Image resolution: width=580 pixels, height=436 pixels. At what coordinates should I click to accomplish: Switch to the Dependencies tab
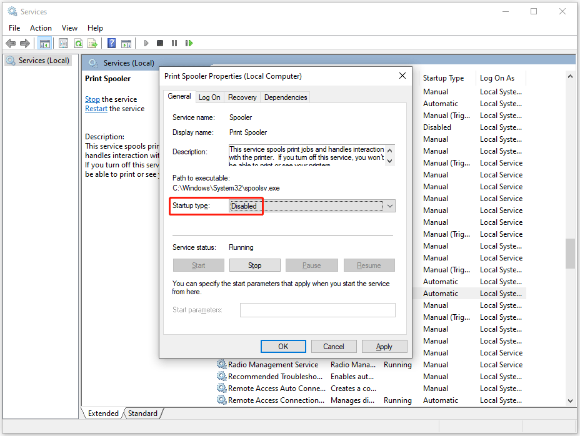285,97
